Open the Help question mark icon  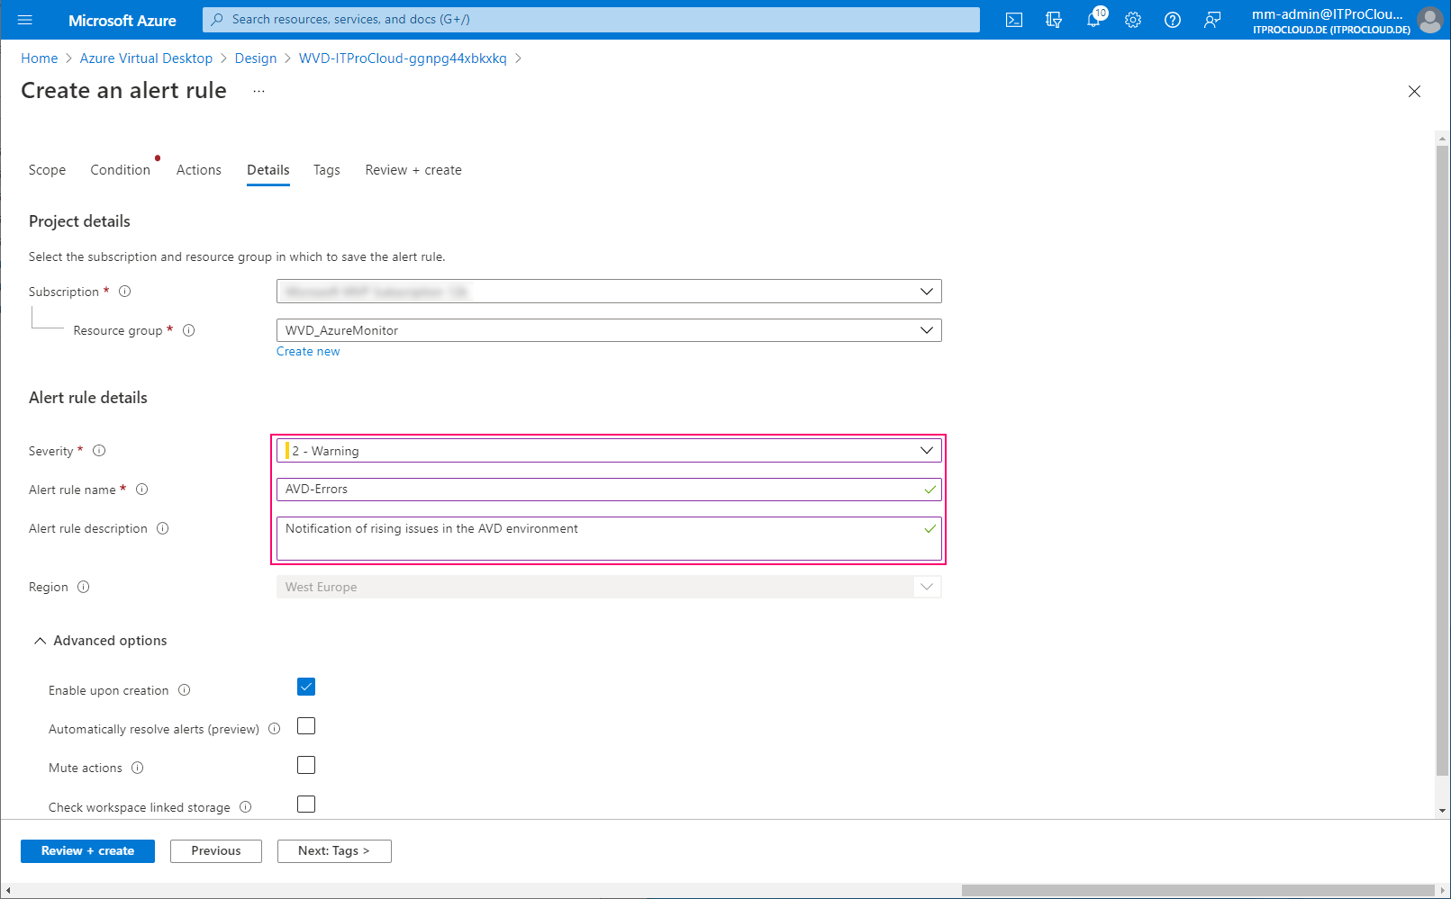[x=1173, y=20]
